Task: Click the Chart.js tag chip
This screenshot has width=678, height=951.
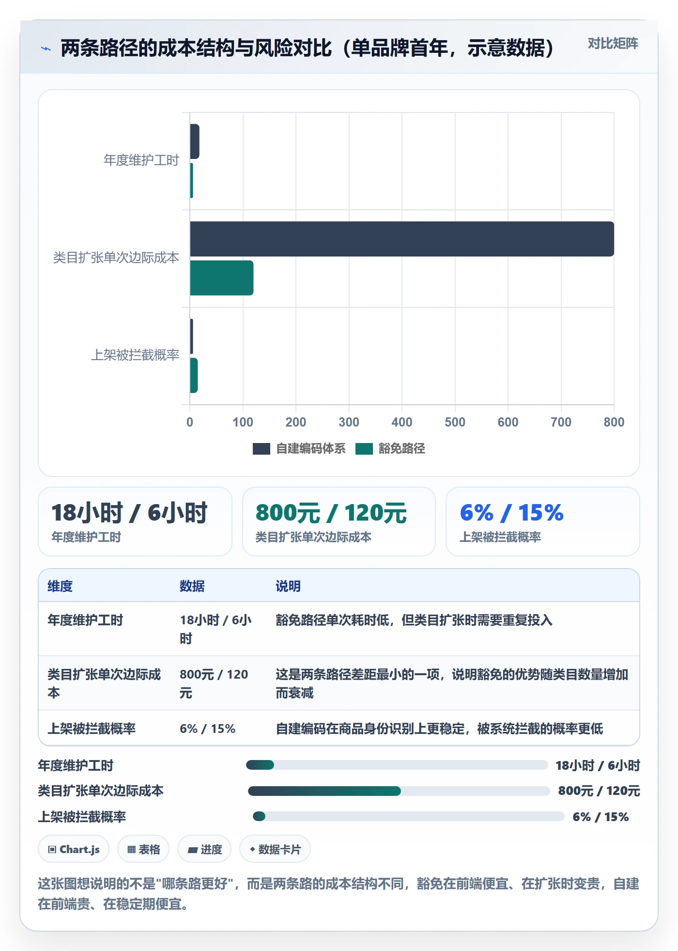Action: 74,849
